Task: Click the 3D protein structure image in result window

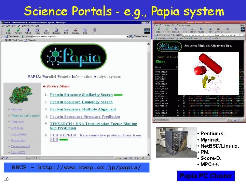Action: [209, 73]
